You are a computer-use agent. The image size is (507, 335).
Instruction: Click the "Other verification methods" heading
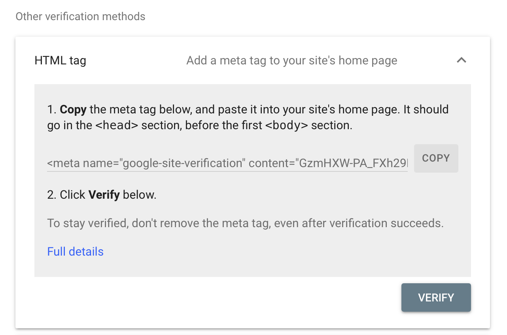point(80,17)
